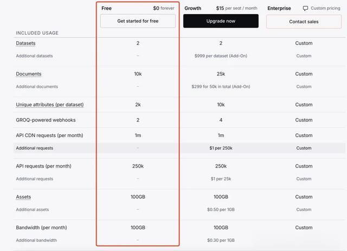Screen dimensions: 347x251
Task: Click the $1 per 250k price cell
Action: click(221, 148)
